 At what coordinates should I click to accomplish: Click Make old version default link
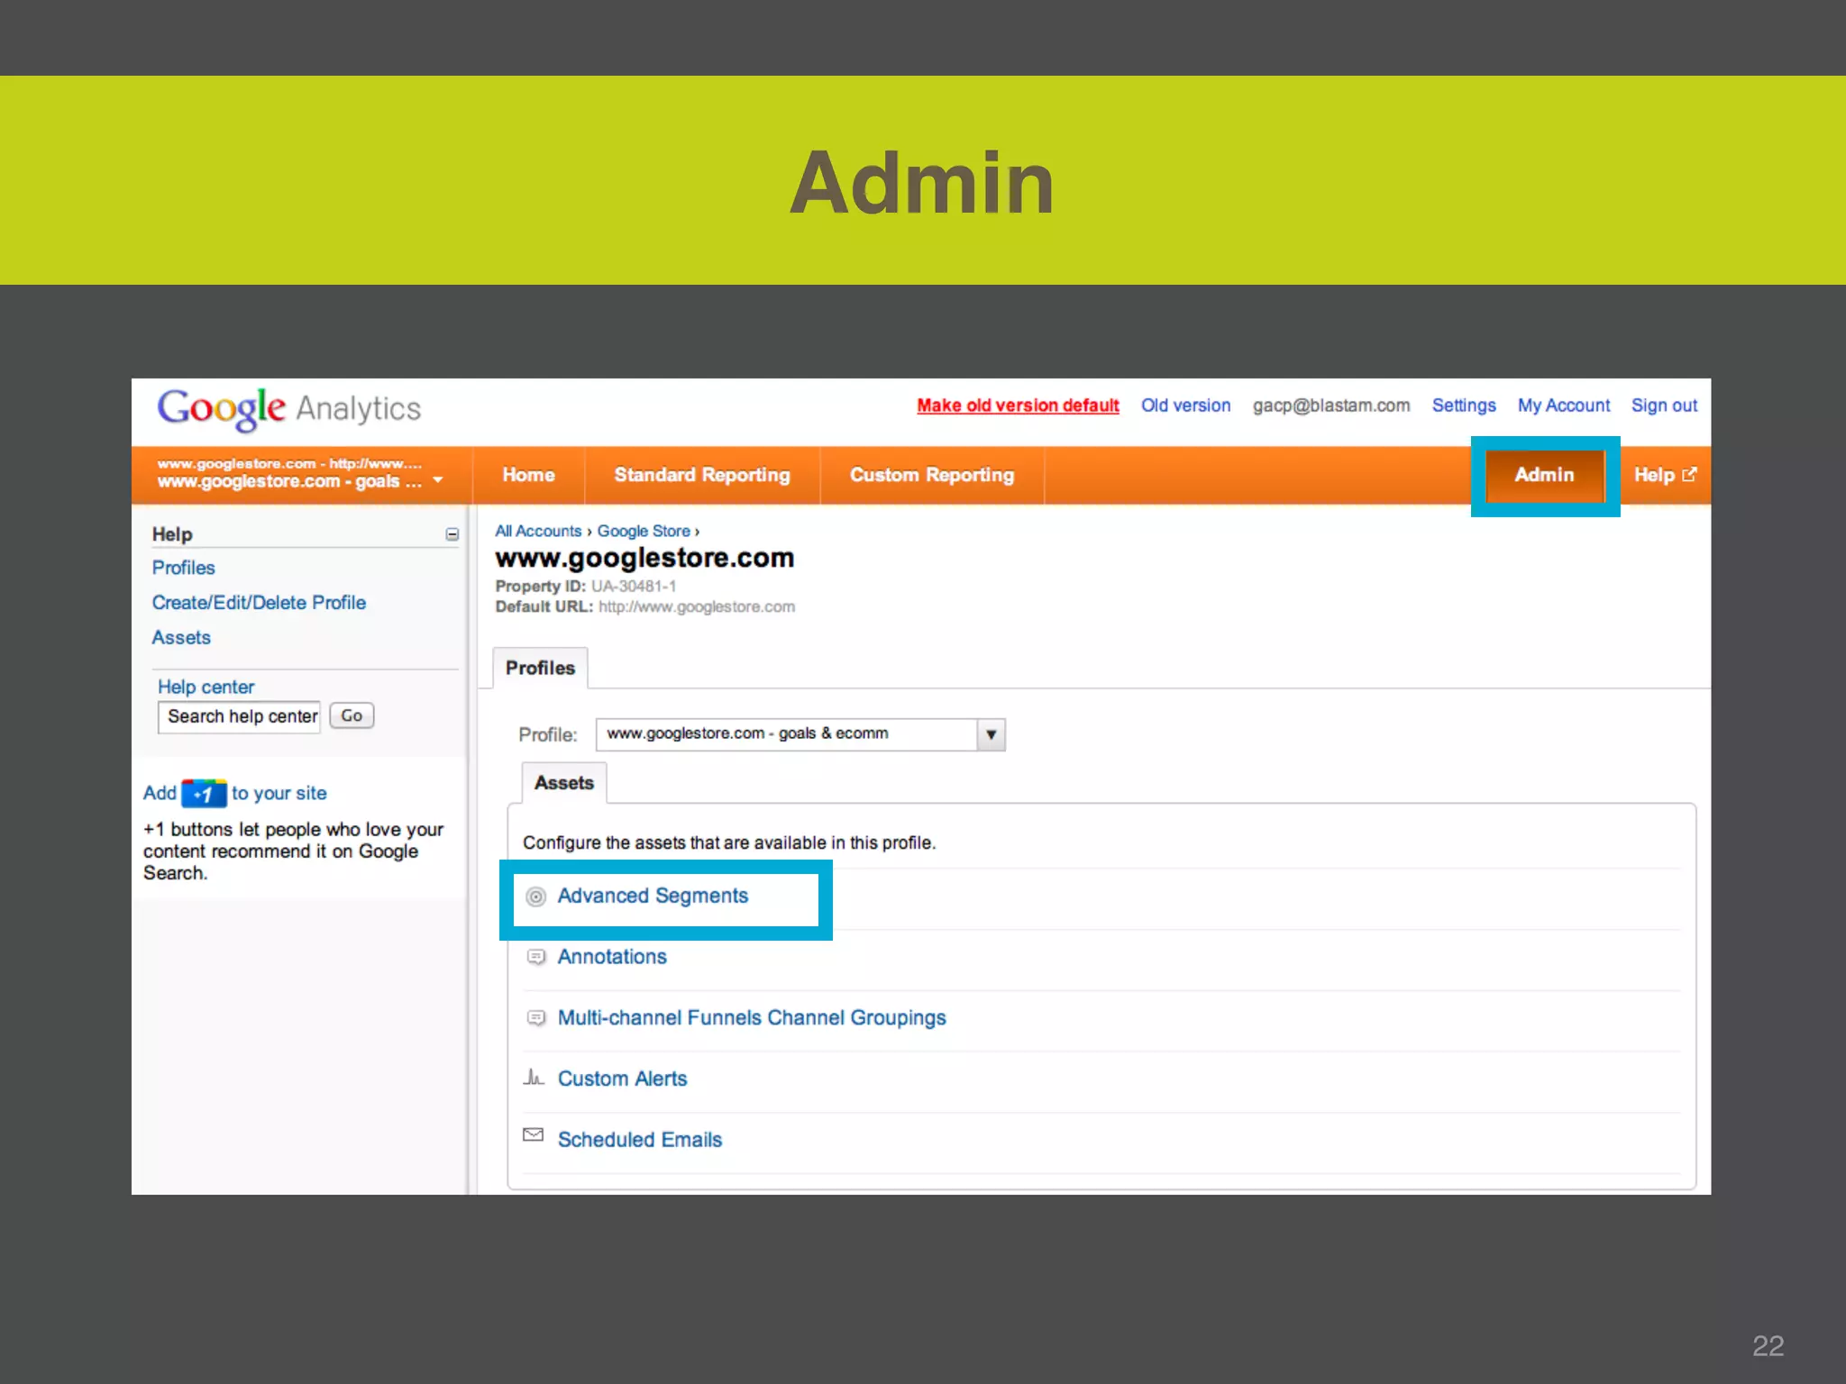pos(1018,405)
